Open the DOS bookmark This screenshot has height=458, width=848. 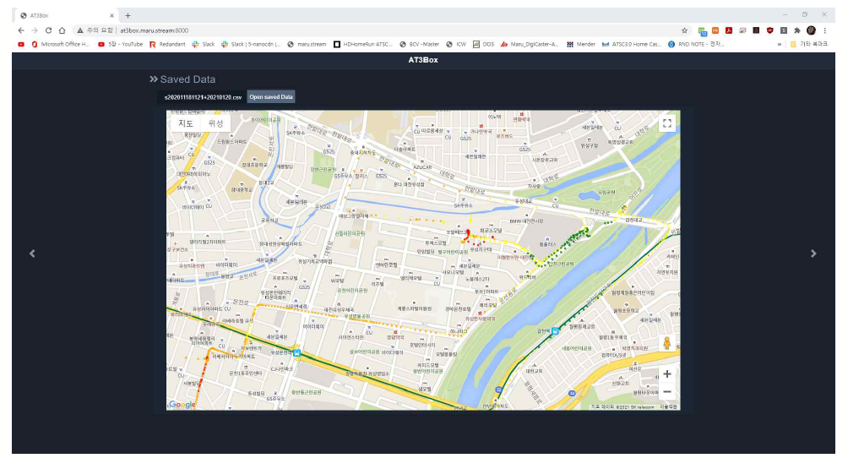point(483,45)
